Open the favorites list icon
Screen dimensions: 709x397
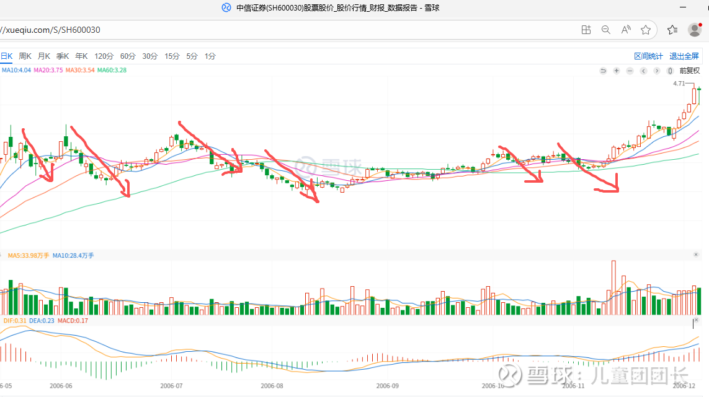tap(672, 30)
